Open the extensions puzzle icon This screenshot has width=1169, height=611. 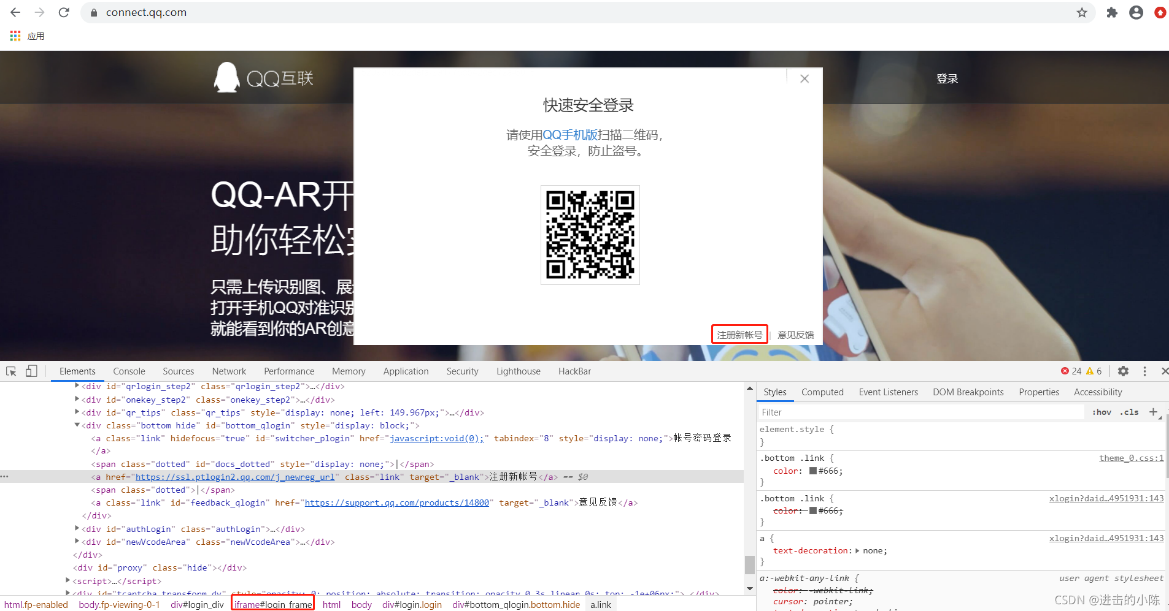[1112, 12]
